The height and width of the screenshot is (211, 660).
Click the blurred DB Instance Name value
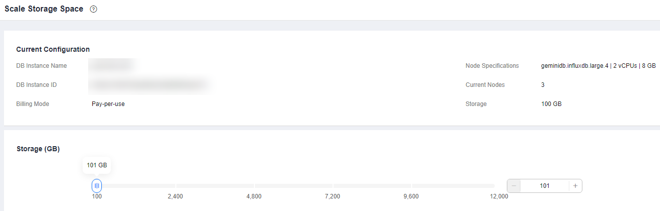pos(110,66)
